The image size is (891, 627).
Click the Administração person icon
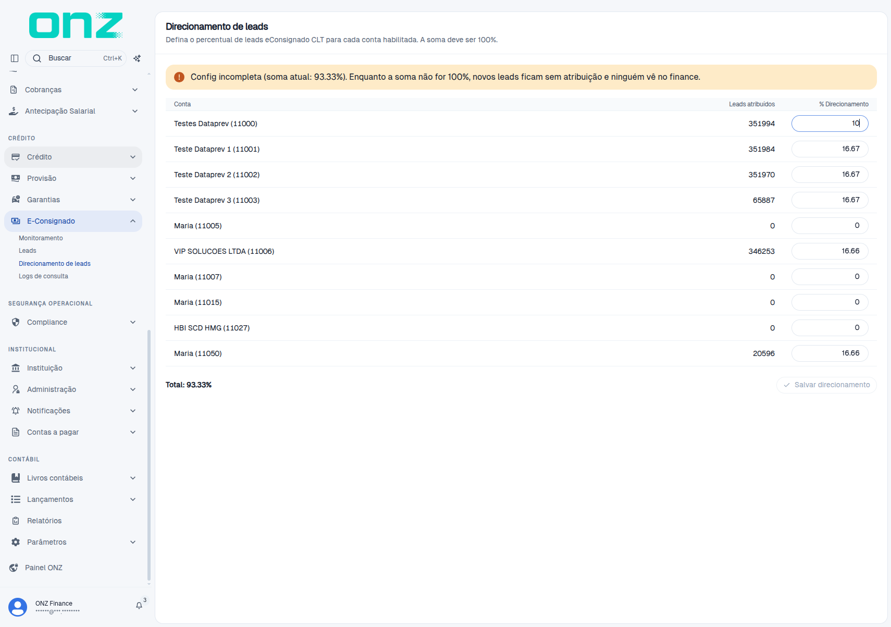tap(16, 389)
